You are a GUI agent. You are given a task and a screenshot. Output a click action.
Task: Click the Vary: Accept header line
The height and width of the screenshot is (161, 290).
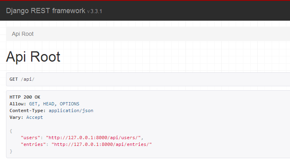click(x=26, y=117)
